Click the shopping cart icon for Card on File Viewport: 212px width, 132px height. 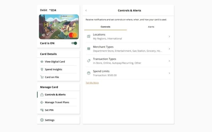[x=42, y=77]
